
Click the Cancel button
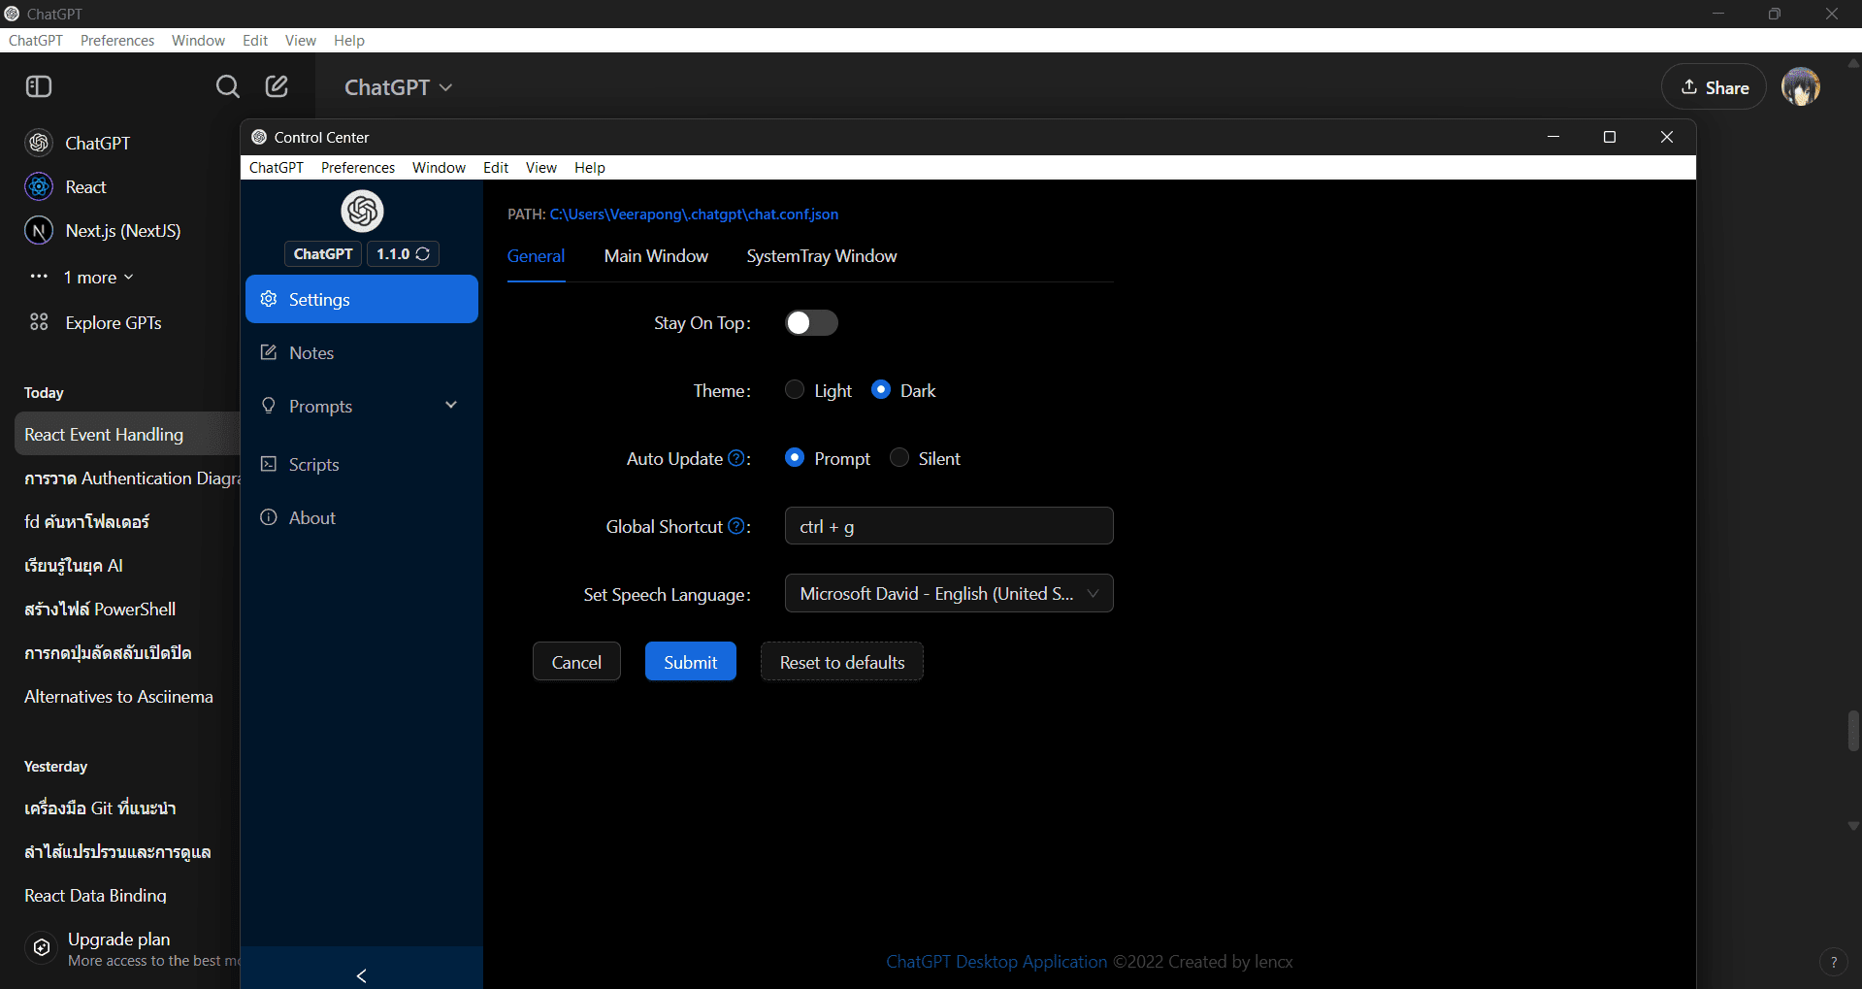point(576,661)
